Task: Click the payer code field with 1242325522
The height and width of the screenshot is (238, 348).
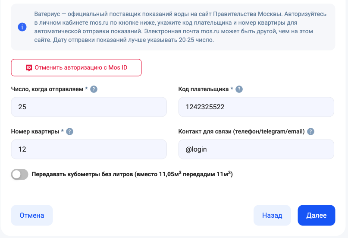Action: (256, 107)
